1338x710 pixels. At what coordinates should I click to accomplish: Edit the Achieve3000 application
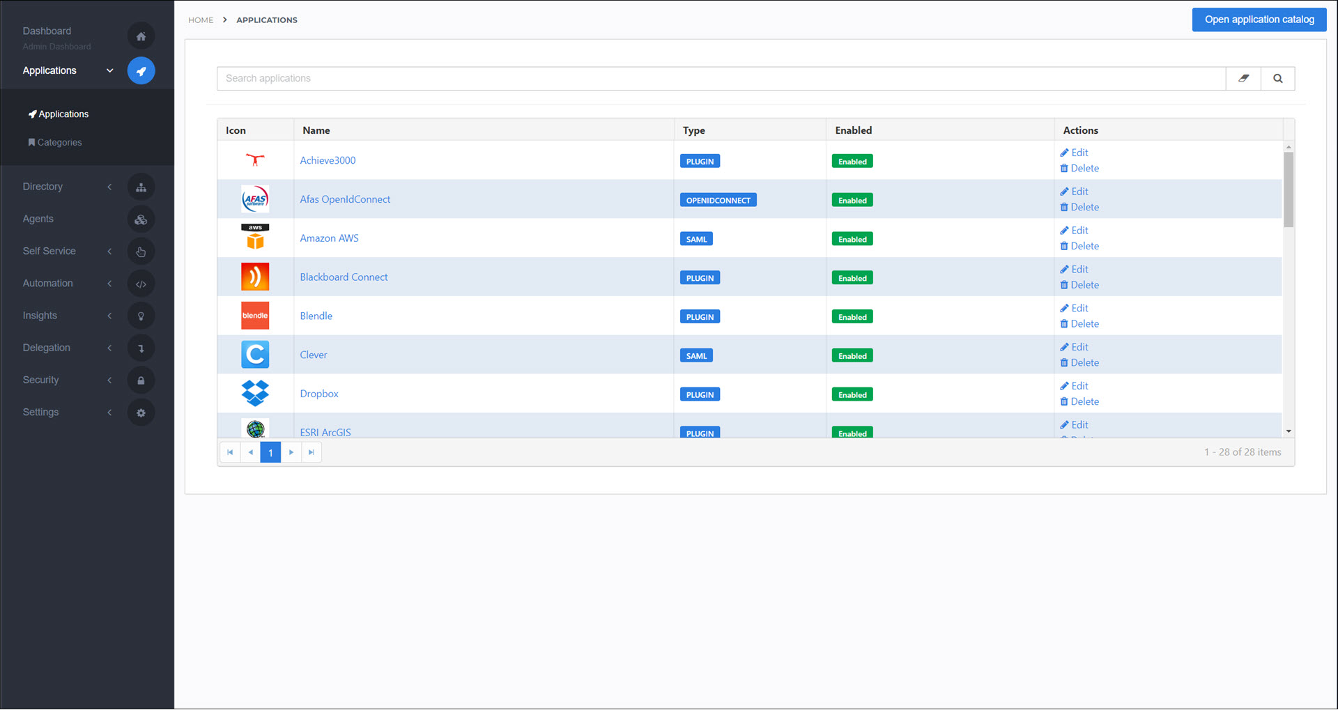point(1074,153)
